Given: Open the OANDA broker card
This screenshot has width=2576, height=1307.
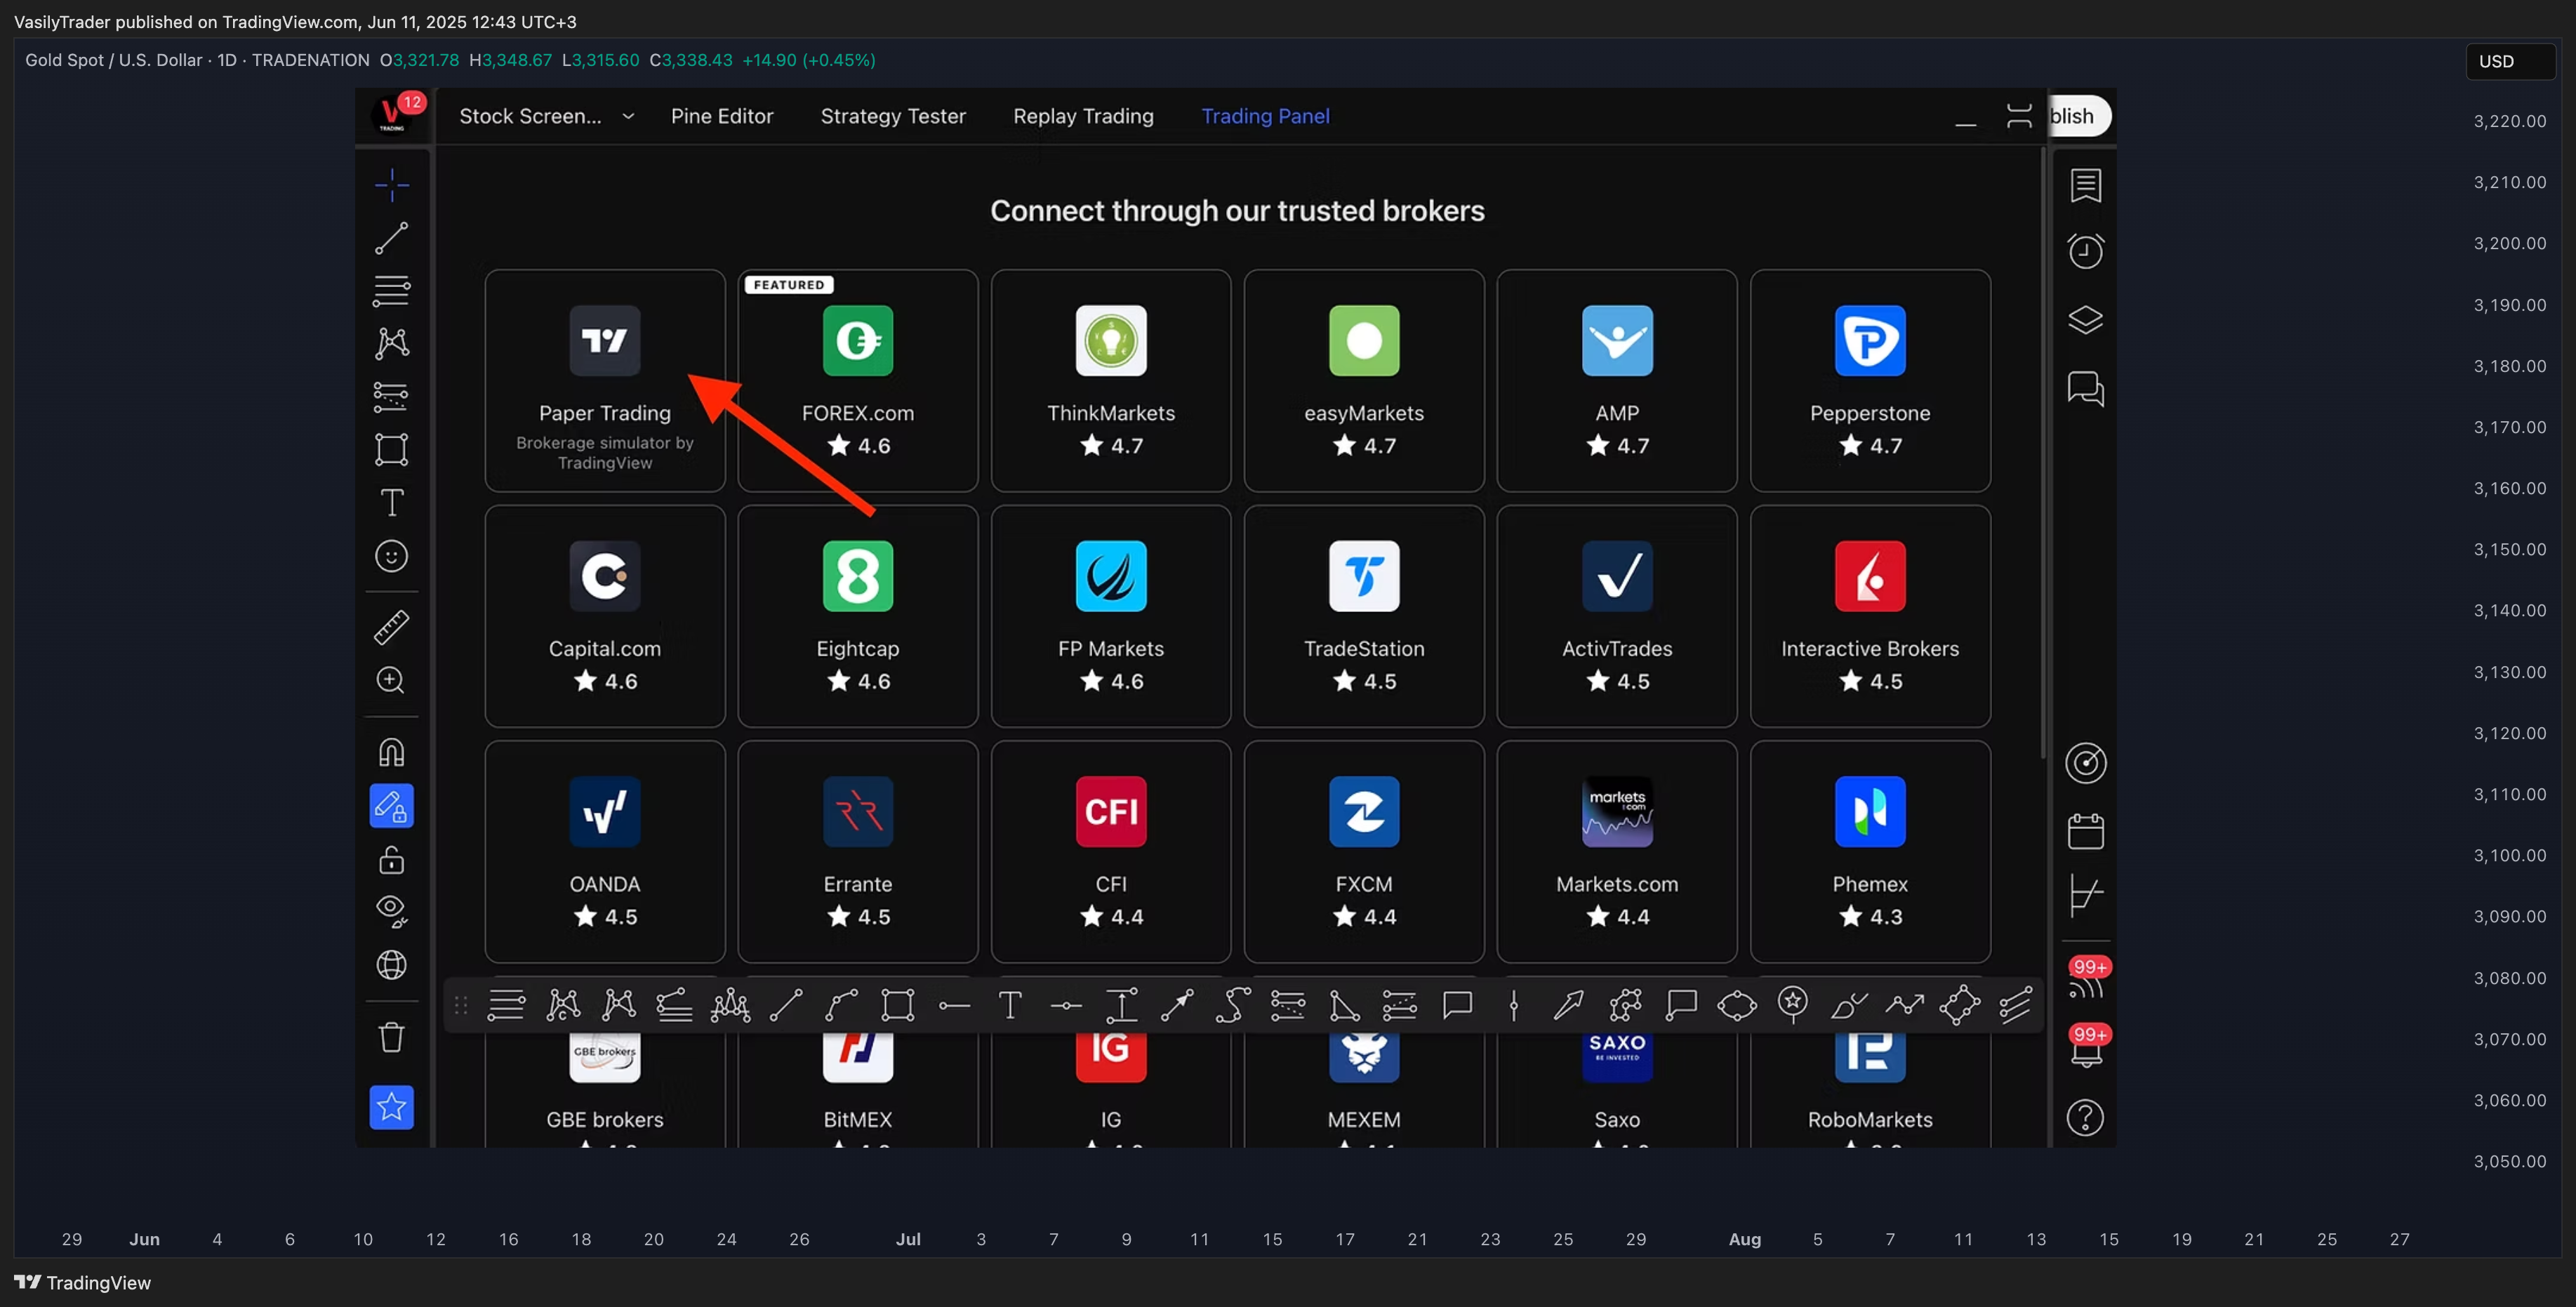Looking at the screenshot, I should click(x=605, y=851).
